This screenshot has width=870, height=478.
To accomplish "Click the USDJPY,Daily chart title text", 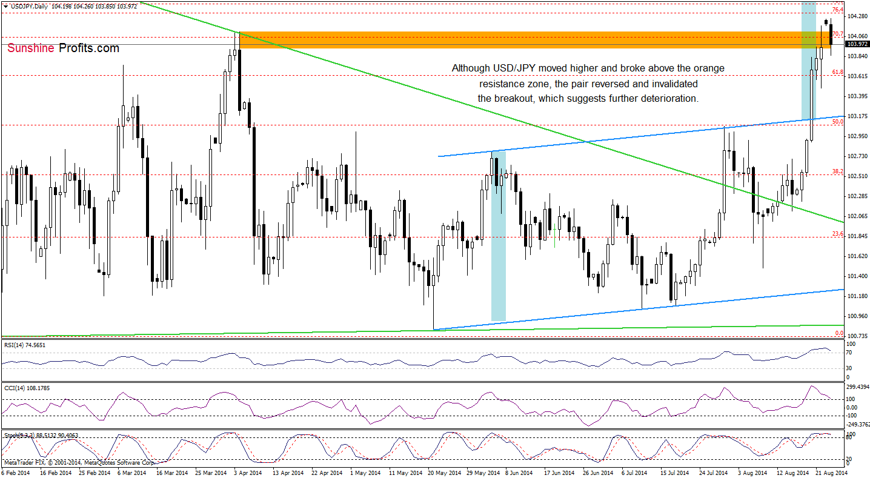I will point(30,6).
